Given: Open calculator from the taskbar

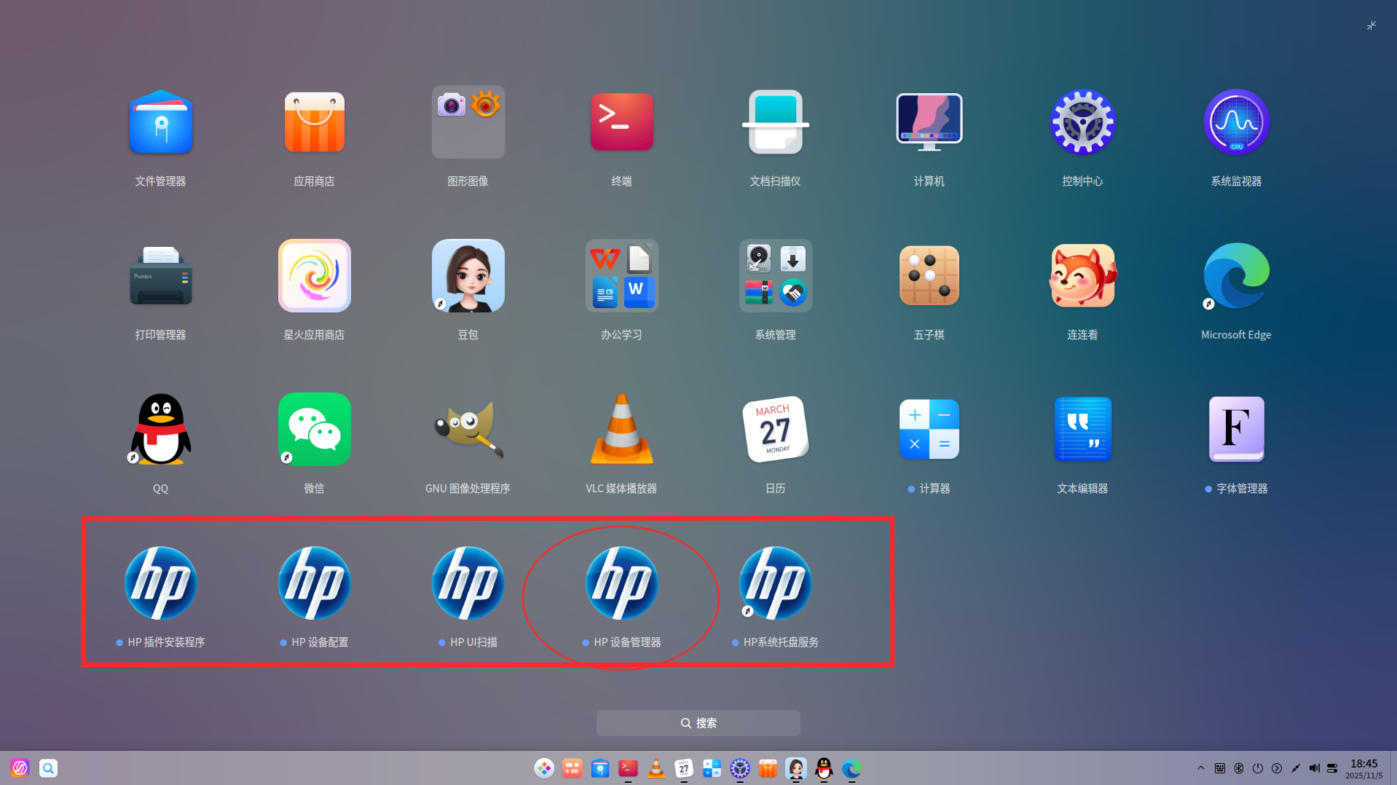Looking at the screenshot, I should point(712,768).
